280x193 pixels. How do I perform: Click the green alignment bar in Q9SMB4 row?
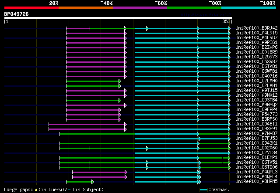[x=93, y=100]
